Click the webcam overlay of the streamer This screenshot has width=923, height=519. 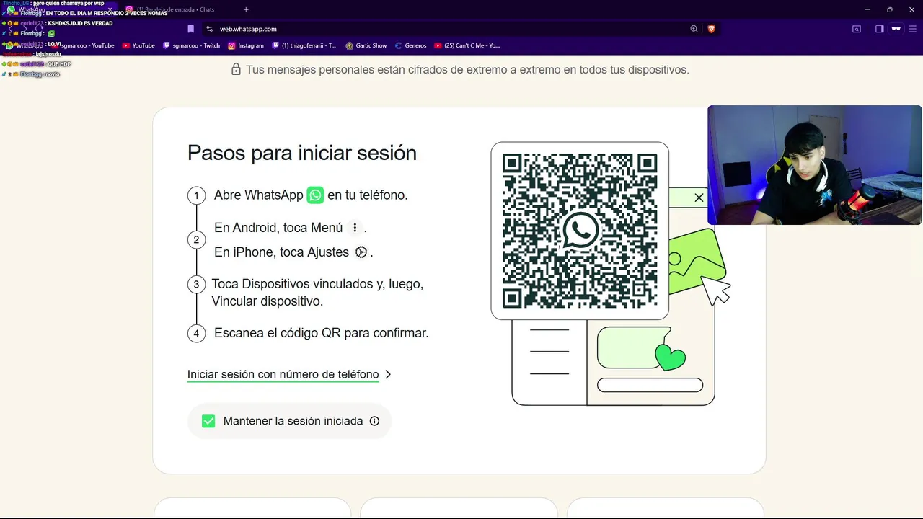pos(815,165)
